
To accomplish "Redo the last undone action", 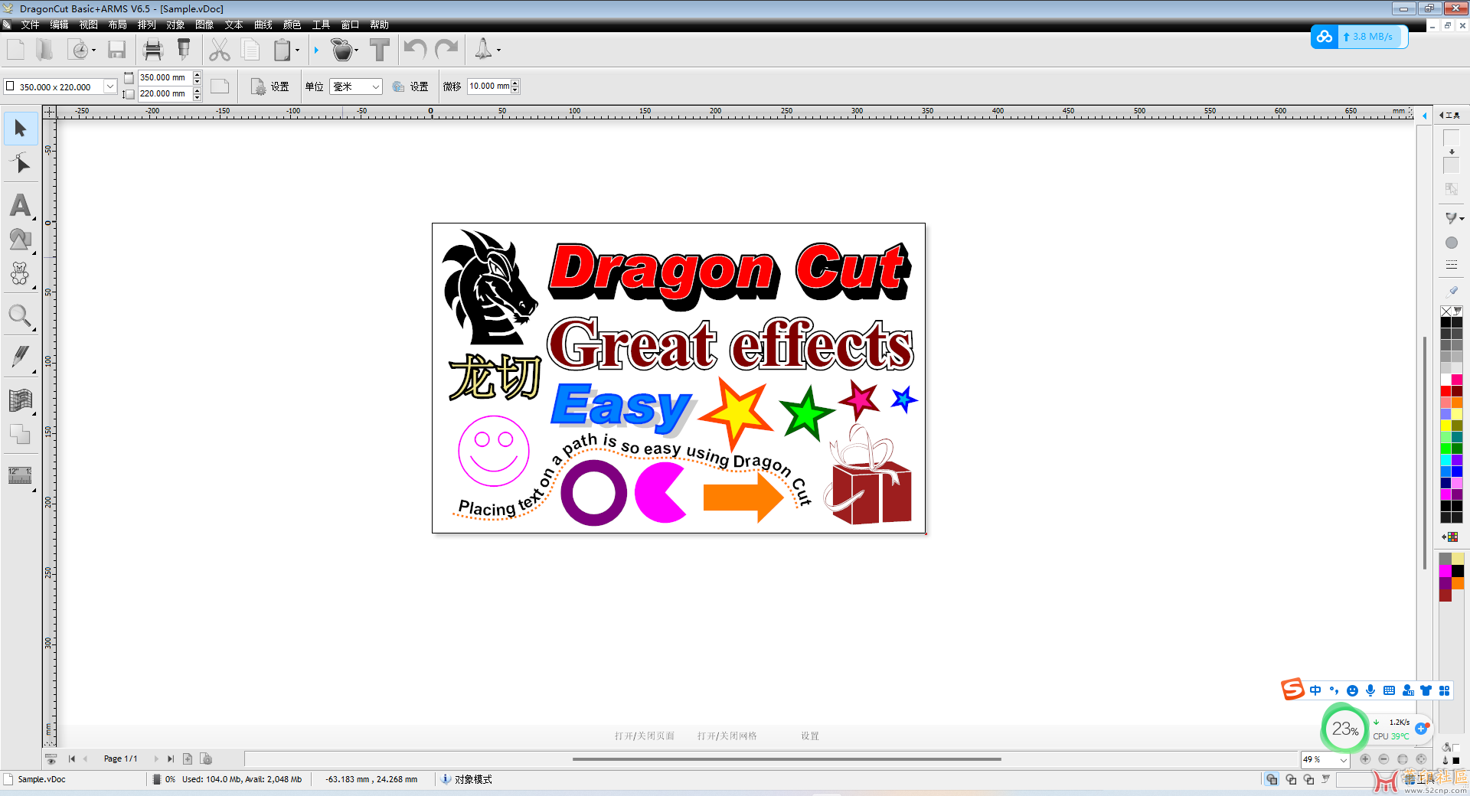I will pyautogui.click(x=446, y=51).
